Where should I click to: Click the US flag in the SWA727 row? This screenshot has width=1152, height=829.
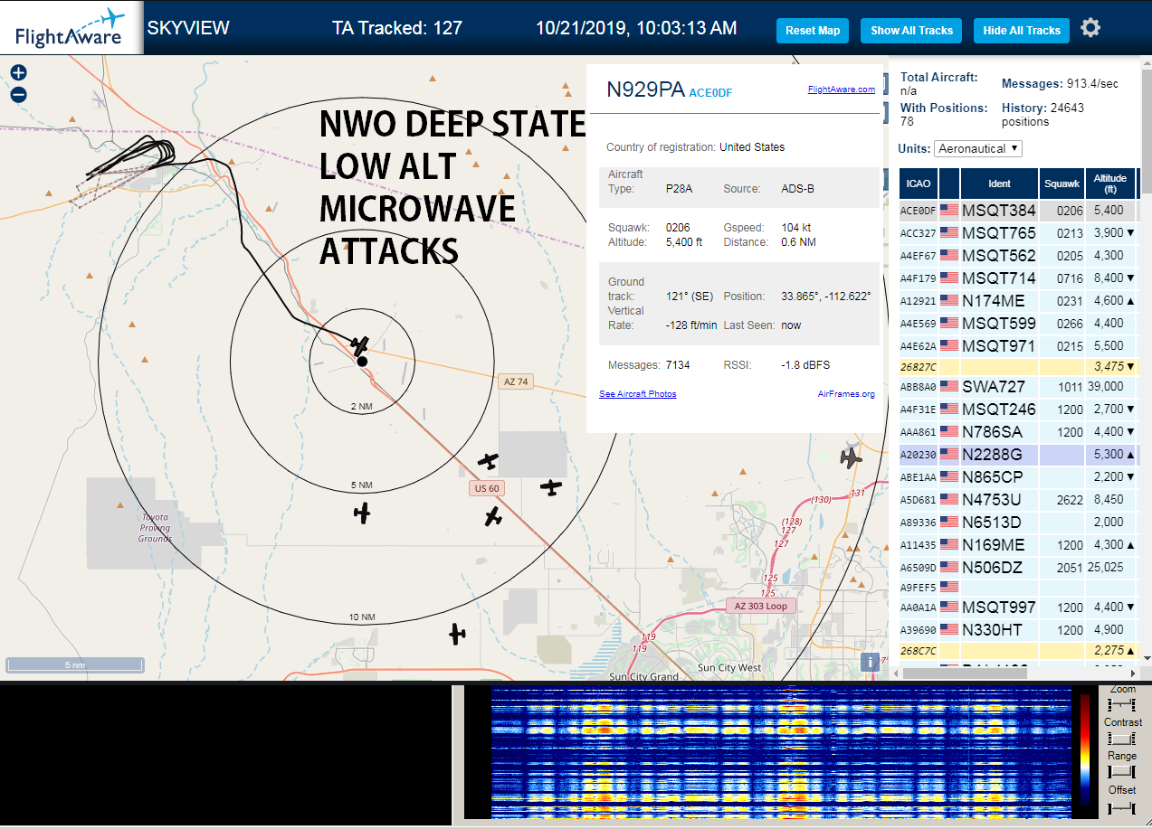pos(949,386)
